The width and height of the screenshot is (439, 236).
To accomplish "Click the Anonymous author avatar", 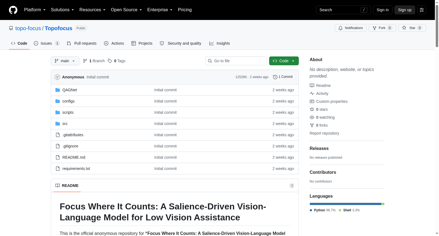I will [x=57, y=77].
